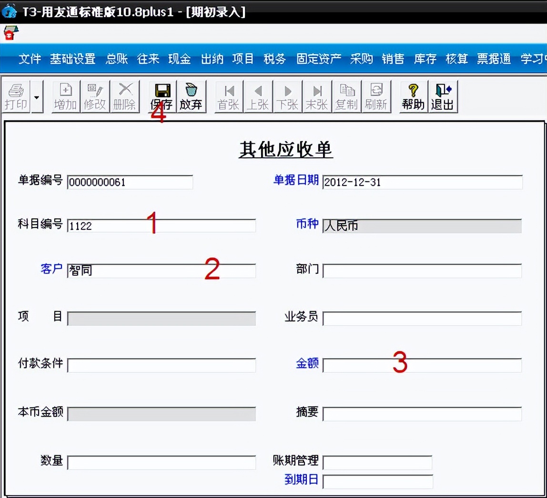The image size is (547, 498).
Task: Click the blue 客户 reference label
Action: point(51,270)
